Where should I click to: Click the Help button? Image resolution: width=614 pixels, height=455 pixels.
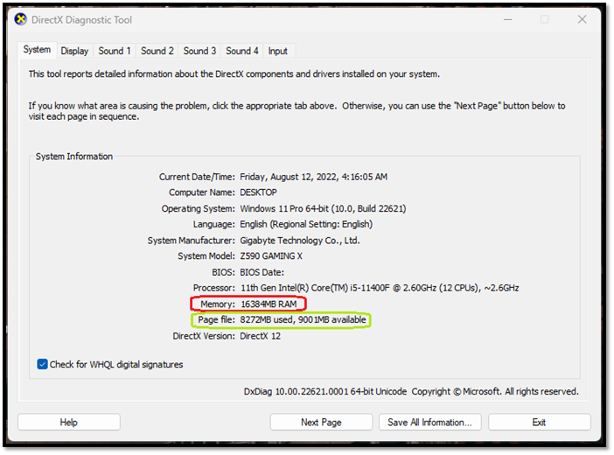coord(69,422)
